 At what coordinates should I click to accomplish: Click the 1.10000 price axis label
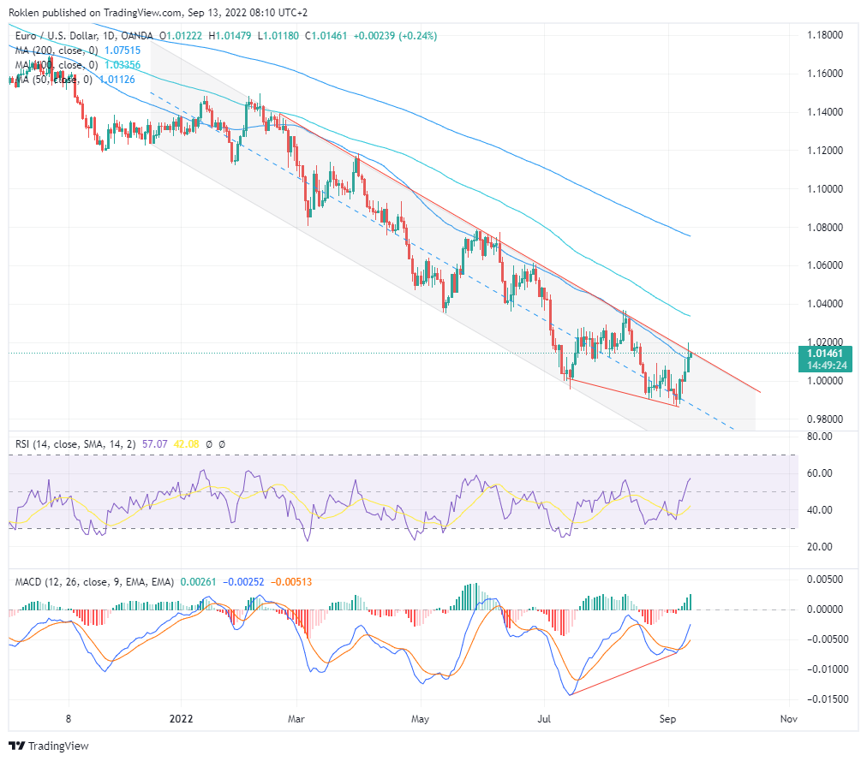point(825,188)
